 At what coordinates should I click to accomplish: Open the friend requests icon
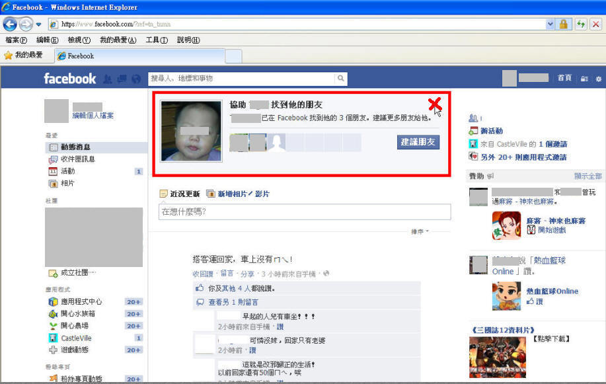[108, 79]
